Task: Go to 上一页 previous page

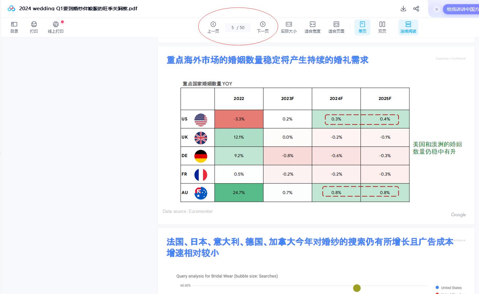Action: point(213,27)
